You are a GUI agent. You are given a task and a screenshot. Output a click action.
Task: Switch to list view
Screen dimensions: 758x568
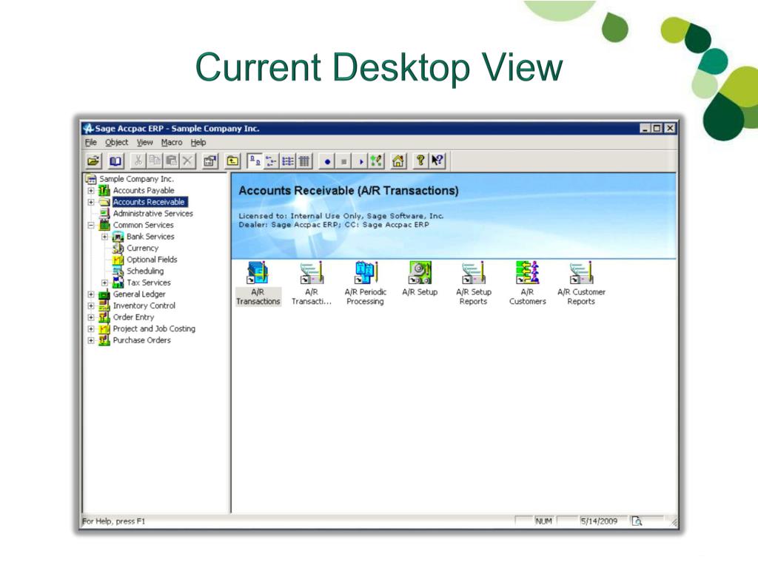[288, 160]
